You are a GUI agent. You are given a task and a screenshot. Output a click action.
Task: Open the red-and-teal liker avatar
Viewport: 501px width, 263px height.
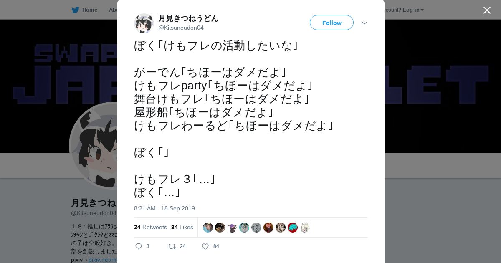pos(293,228)
